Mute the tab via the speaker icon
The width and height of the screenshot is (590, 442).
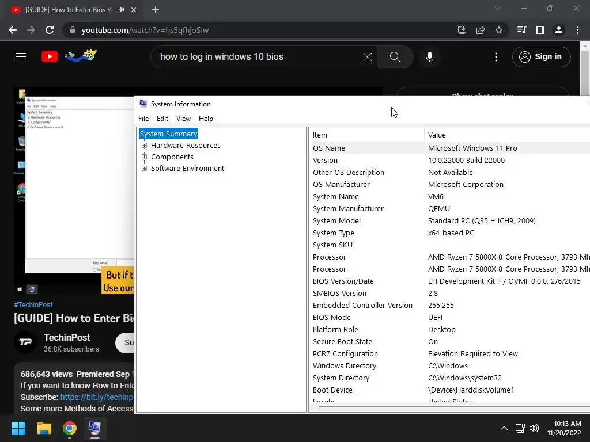(x=121, y=10)
